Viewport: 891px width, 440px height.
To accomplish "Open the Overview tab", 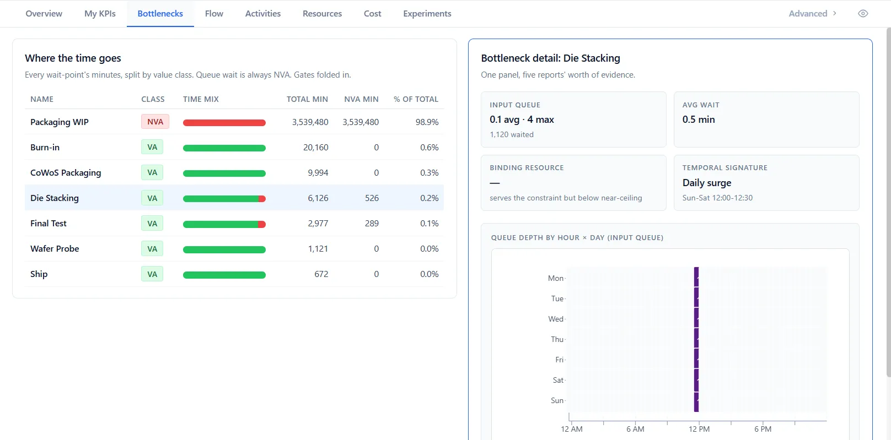I will tap(44, 14).
